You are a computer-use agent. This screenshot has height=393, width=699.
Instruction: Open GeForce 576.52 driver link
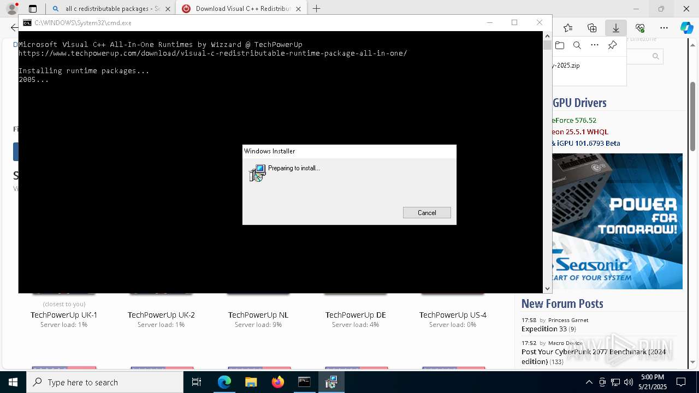574,120
